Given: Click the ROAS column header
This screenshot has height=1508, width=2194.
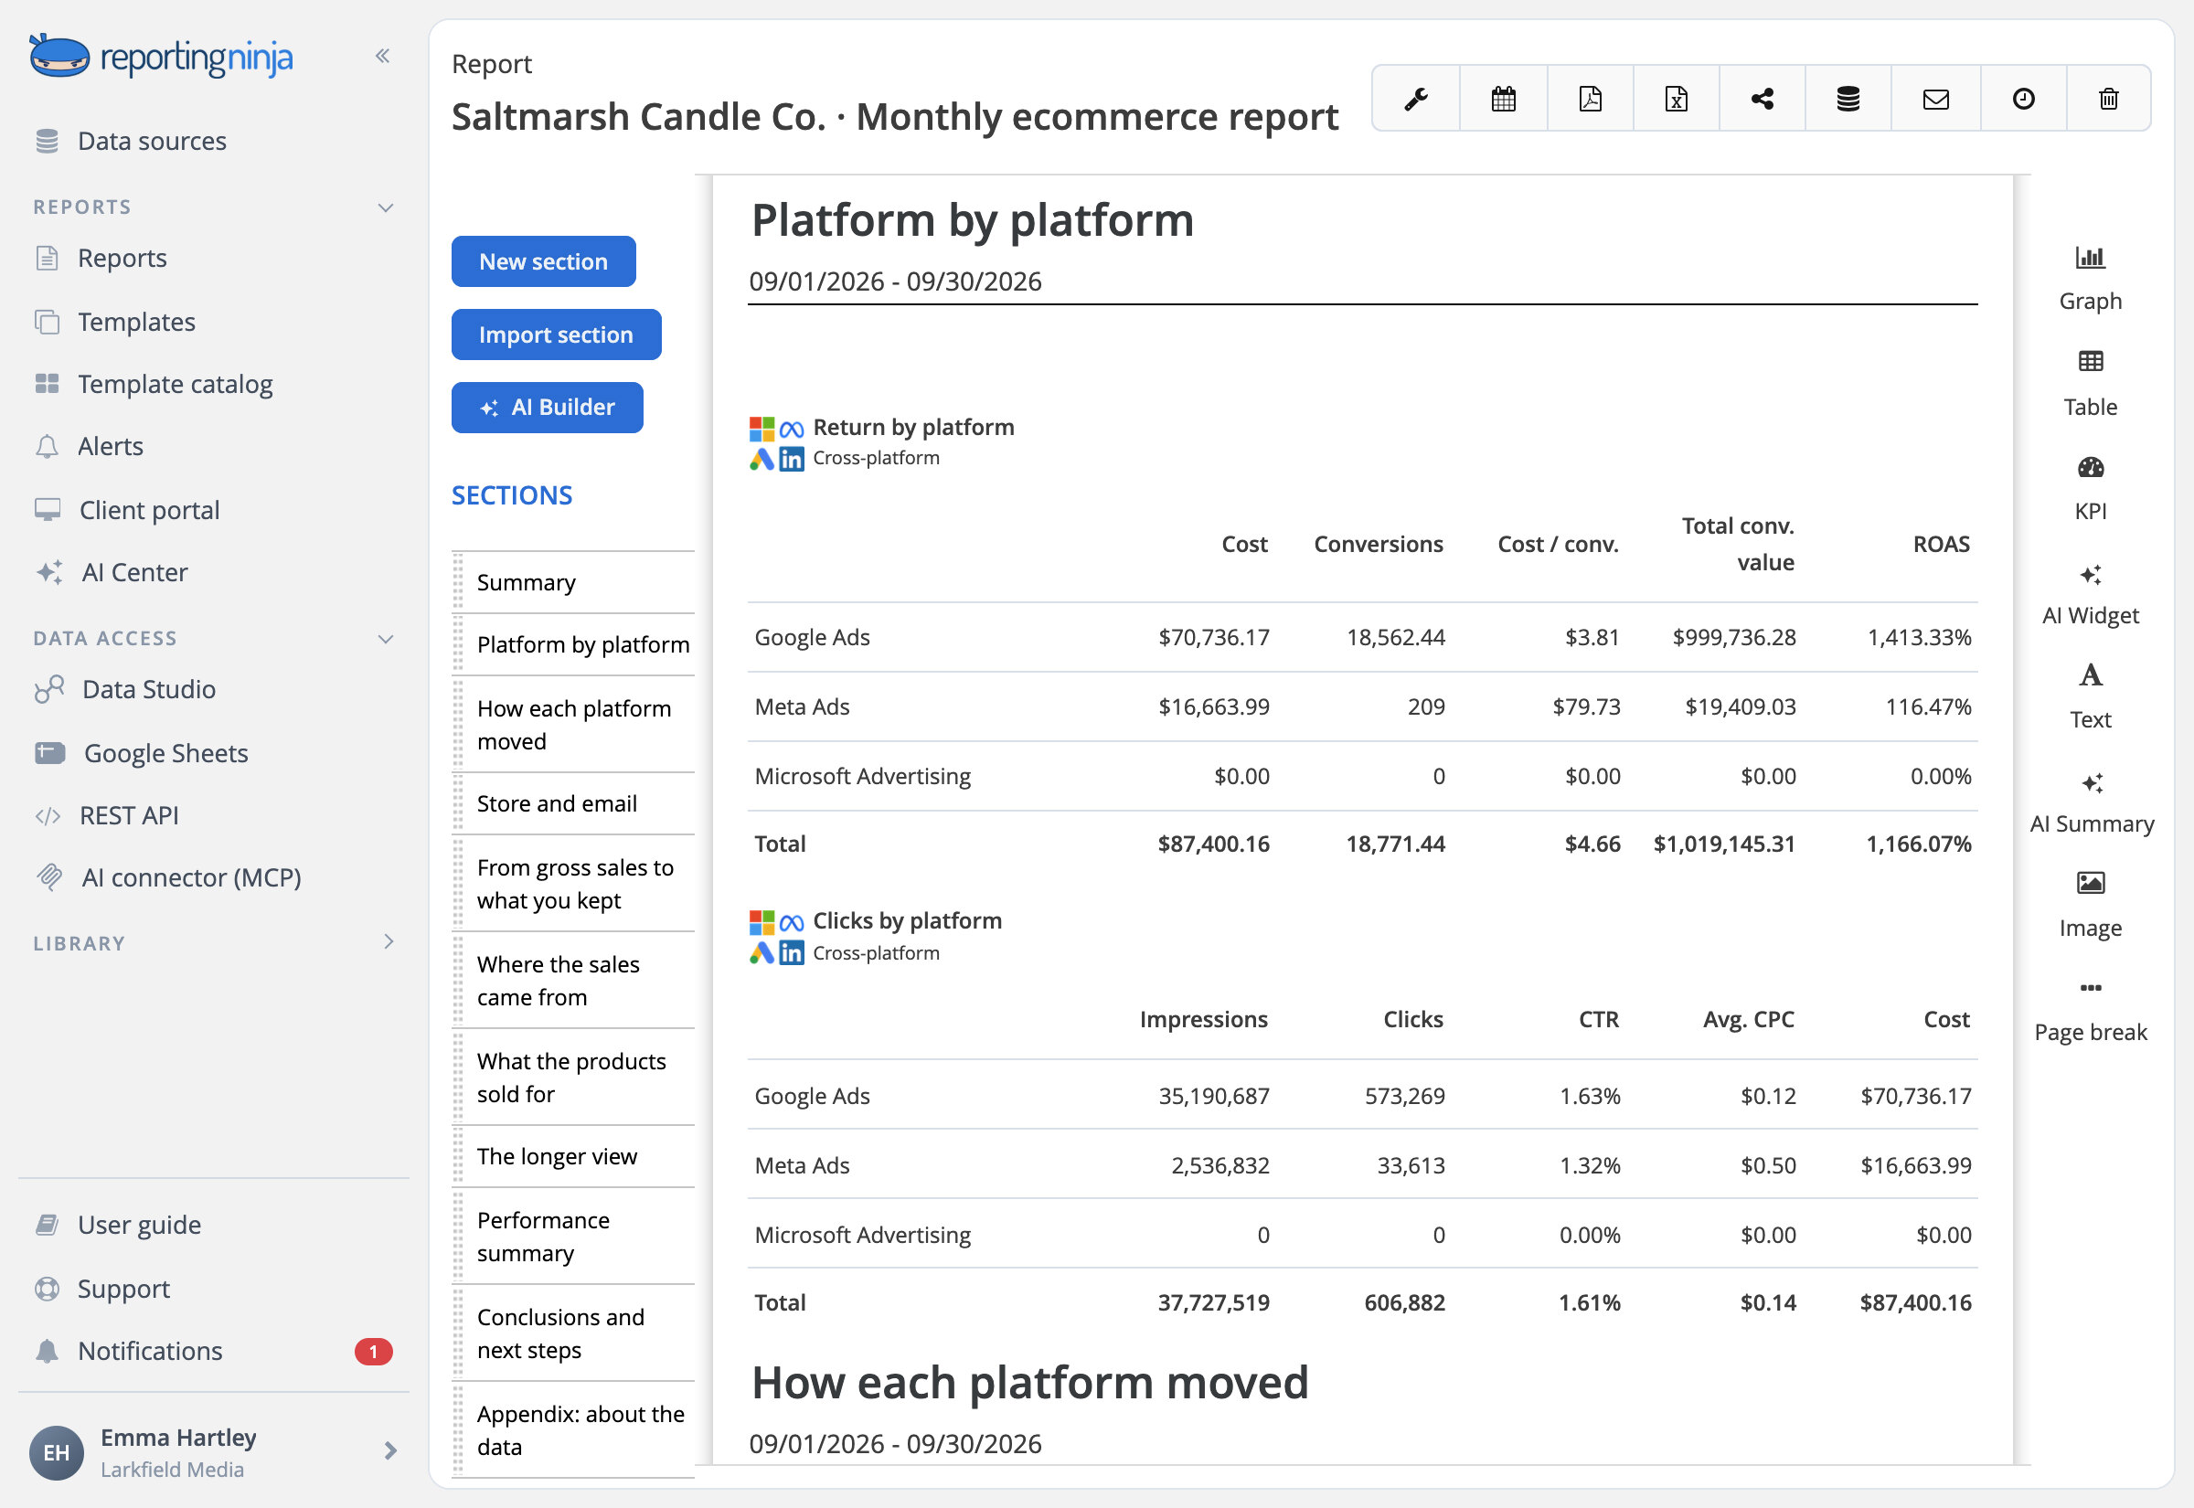Looking at the screenshot, I should point(1941,544).
